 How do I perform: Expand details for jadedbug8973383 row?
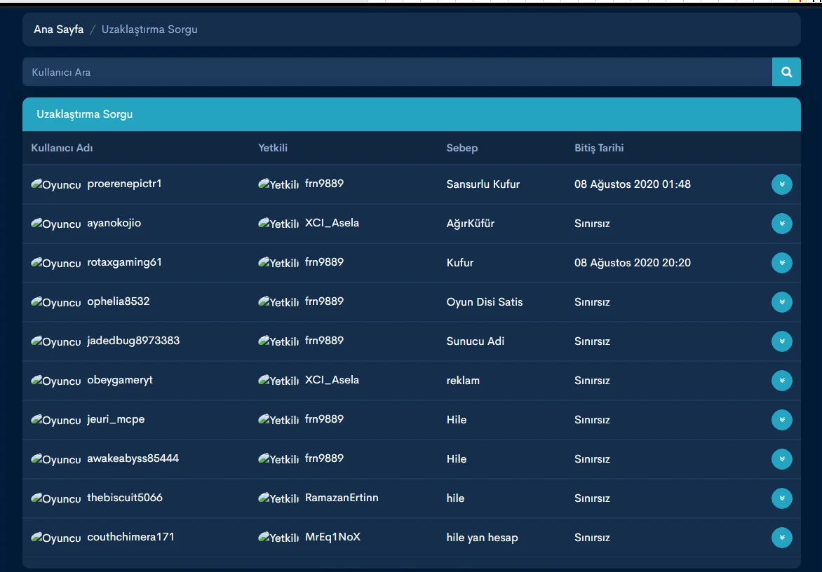pos(781,341)
